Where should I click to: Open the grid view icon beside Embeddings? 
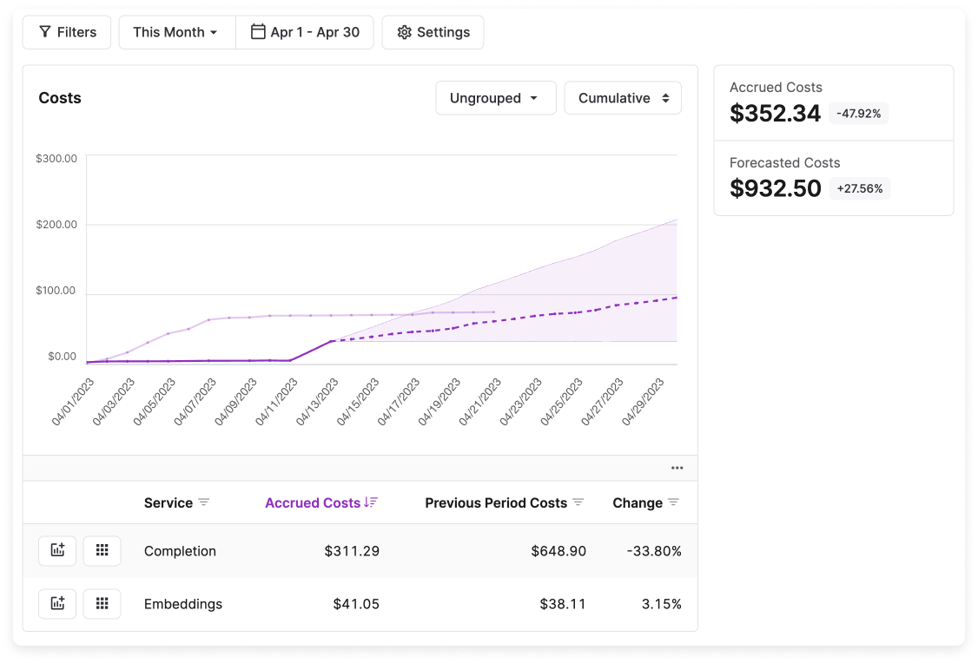click(x=102, y=603)
